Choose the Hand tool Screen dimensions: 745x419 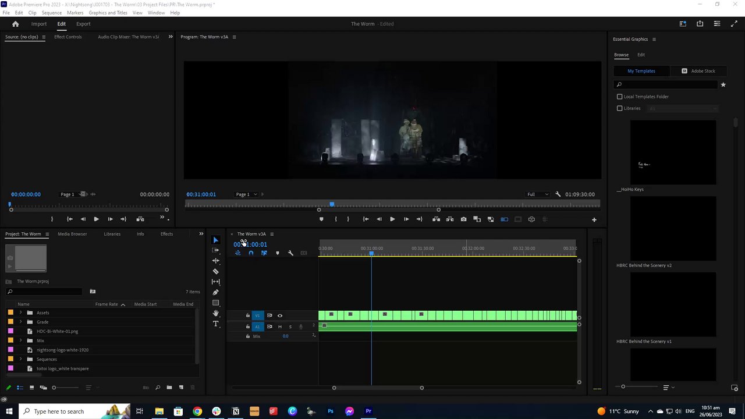click(215, 313)
